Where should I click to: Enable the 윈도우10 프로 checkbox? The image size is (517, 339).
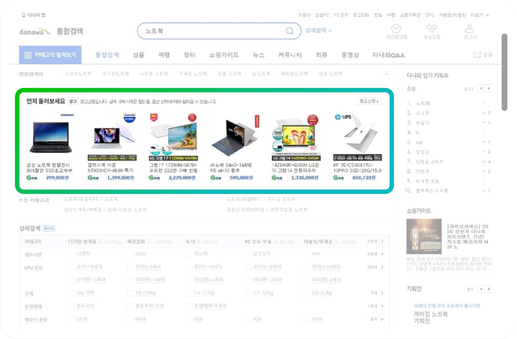click(130, 306)
